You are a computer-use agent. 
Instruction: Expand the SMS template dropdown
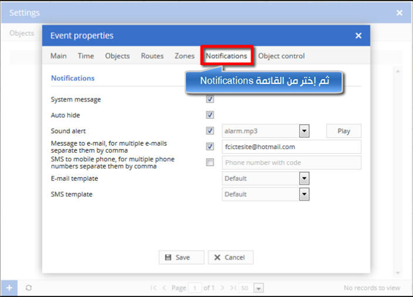[304, 194]
